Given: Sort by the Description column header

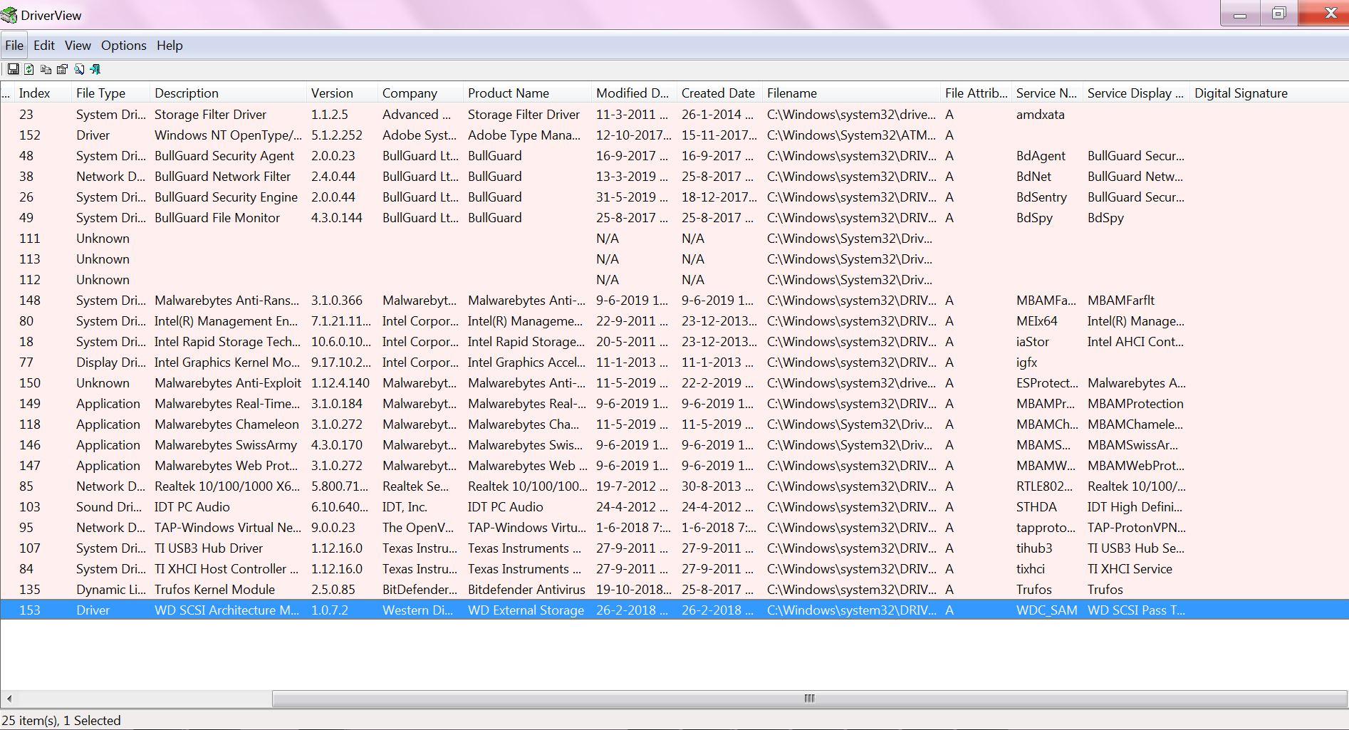Looking at the screenshot, I should pyautogui.click(x=228, y=93).
